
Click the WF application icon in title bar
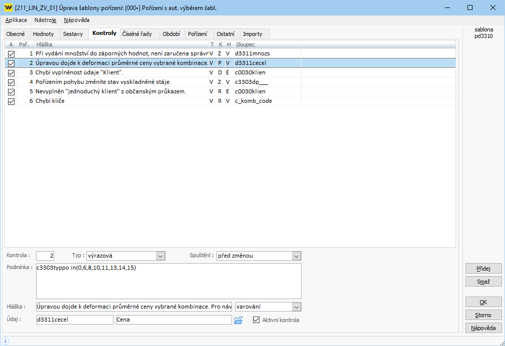(x=8, y=8)
